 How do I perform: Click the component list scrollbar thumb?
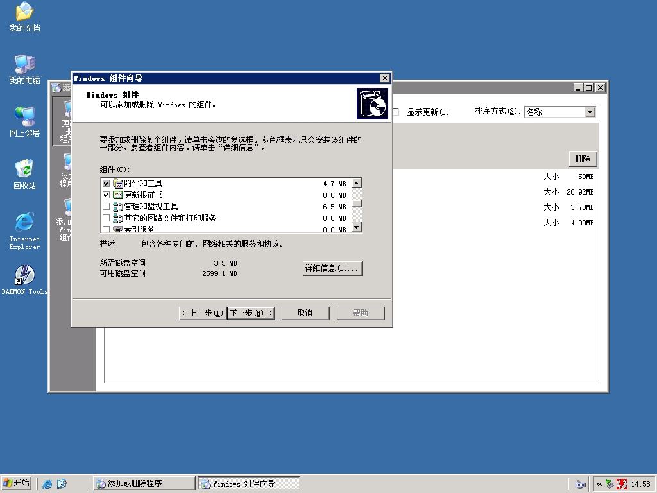357,203
